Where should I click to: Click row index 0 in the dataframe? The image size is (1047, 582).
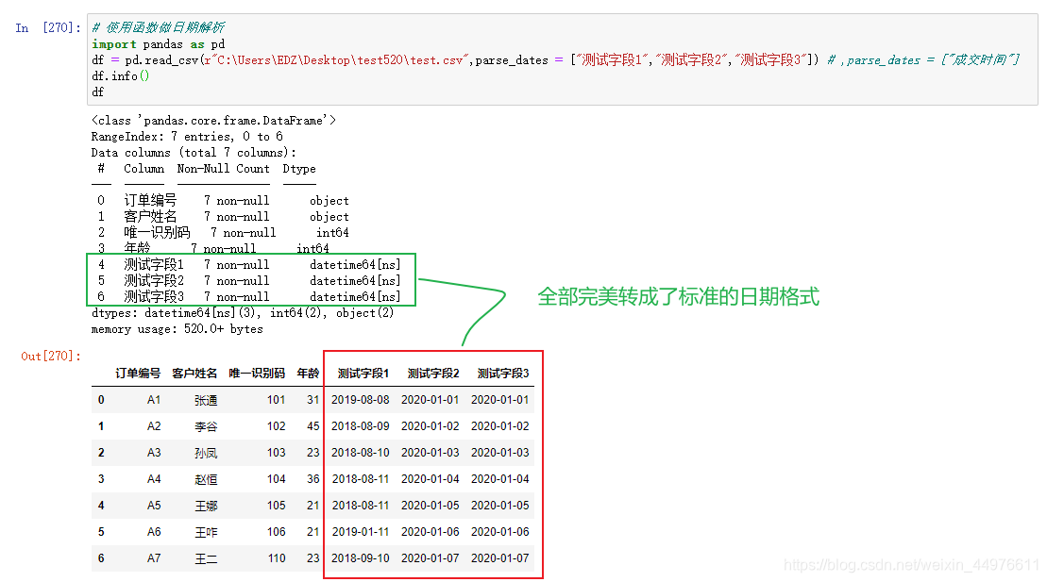click(101, 400)
